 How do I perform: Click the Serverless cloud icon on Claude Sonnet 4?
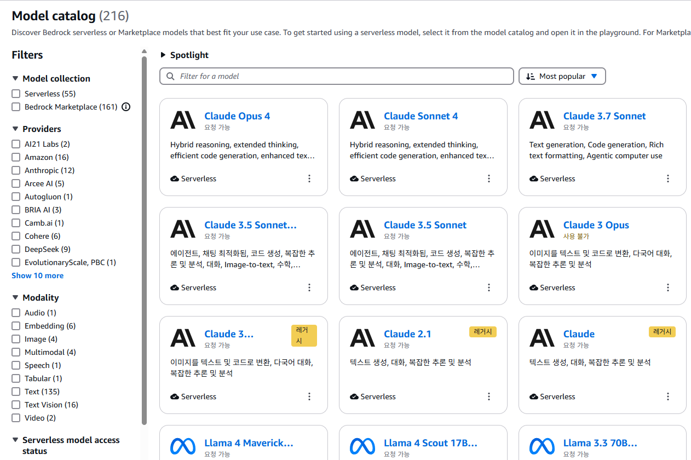[354, 179]
